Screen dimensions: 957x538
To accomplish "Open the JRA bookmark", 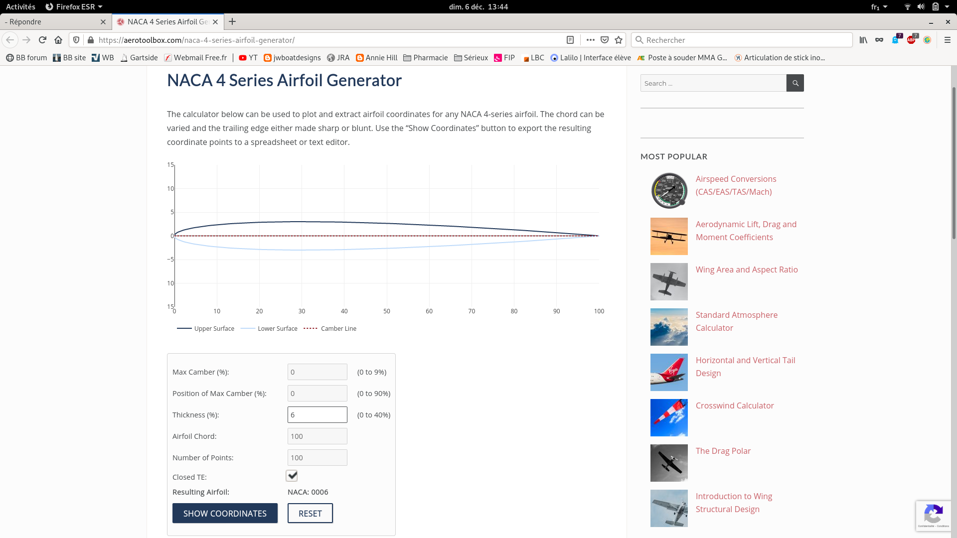I will click(x=338, y=58).
